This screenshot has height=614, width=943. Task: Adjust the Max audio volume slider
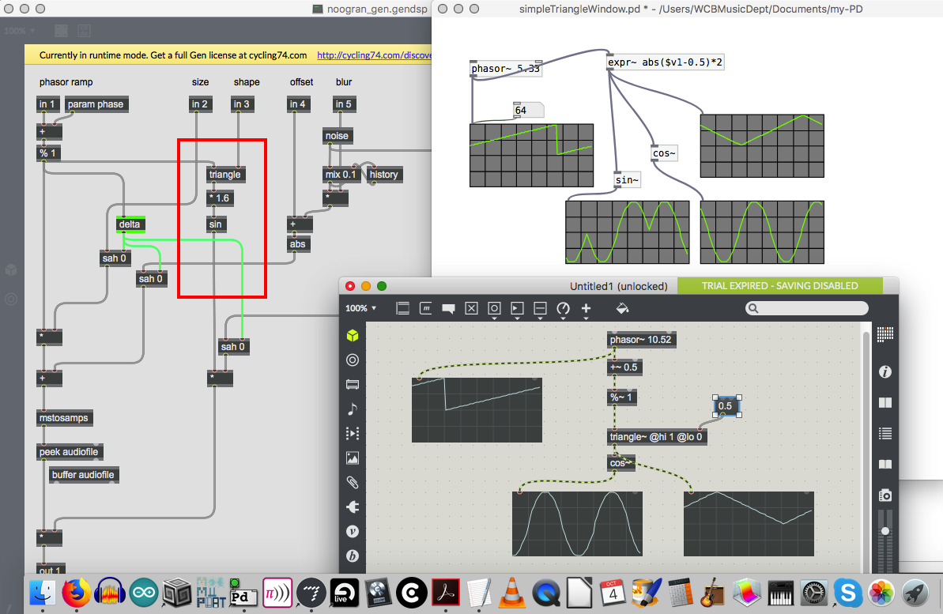pos(885,532)
